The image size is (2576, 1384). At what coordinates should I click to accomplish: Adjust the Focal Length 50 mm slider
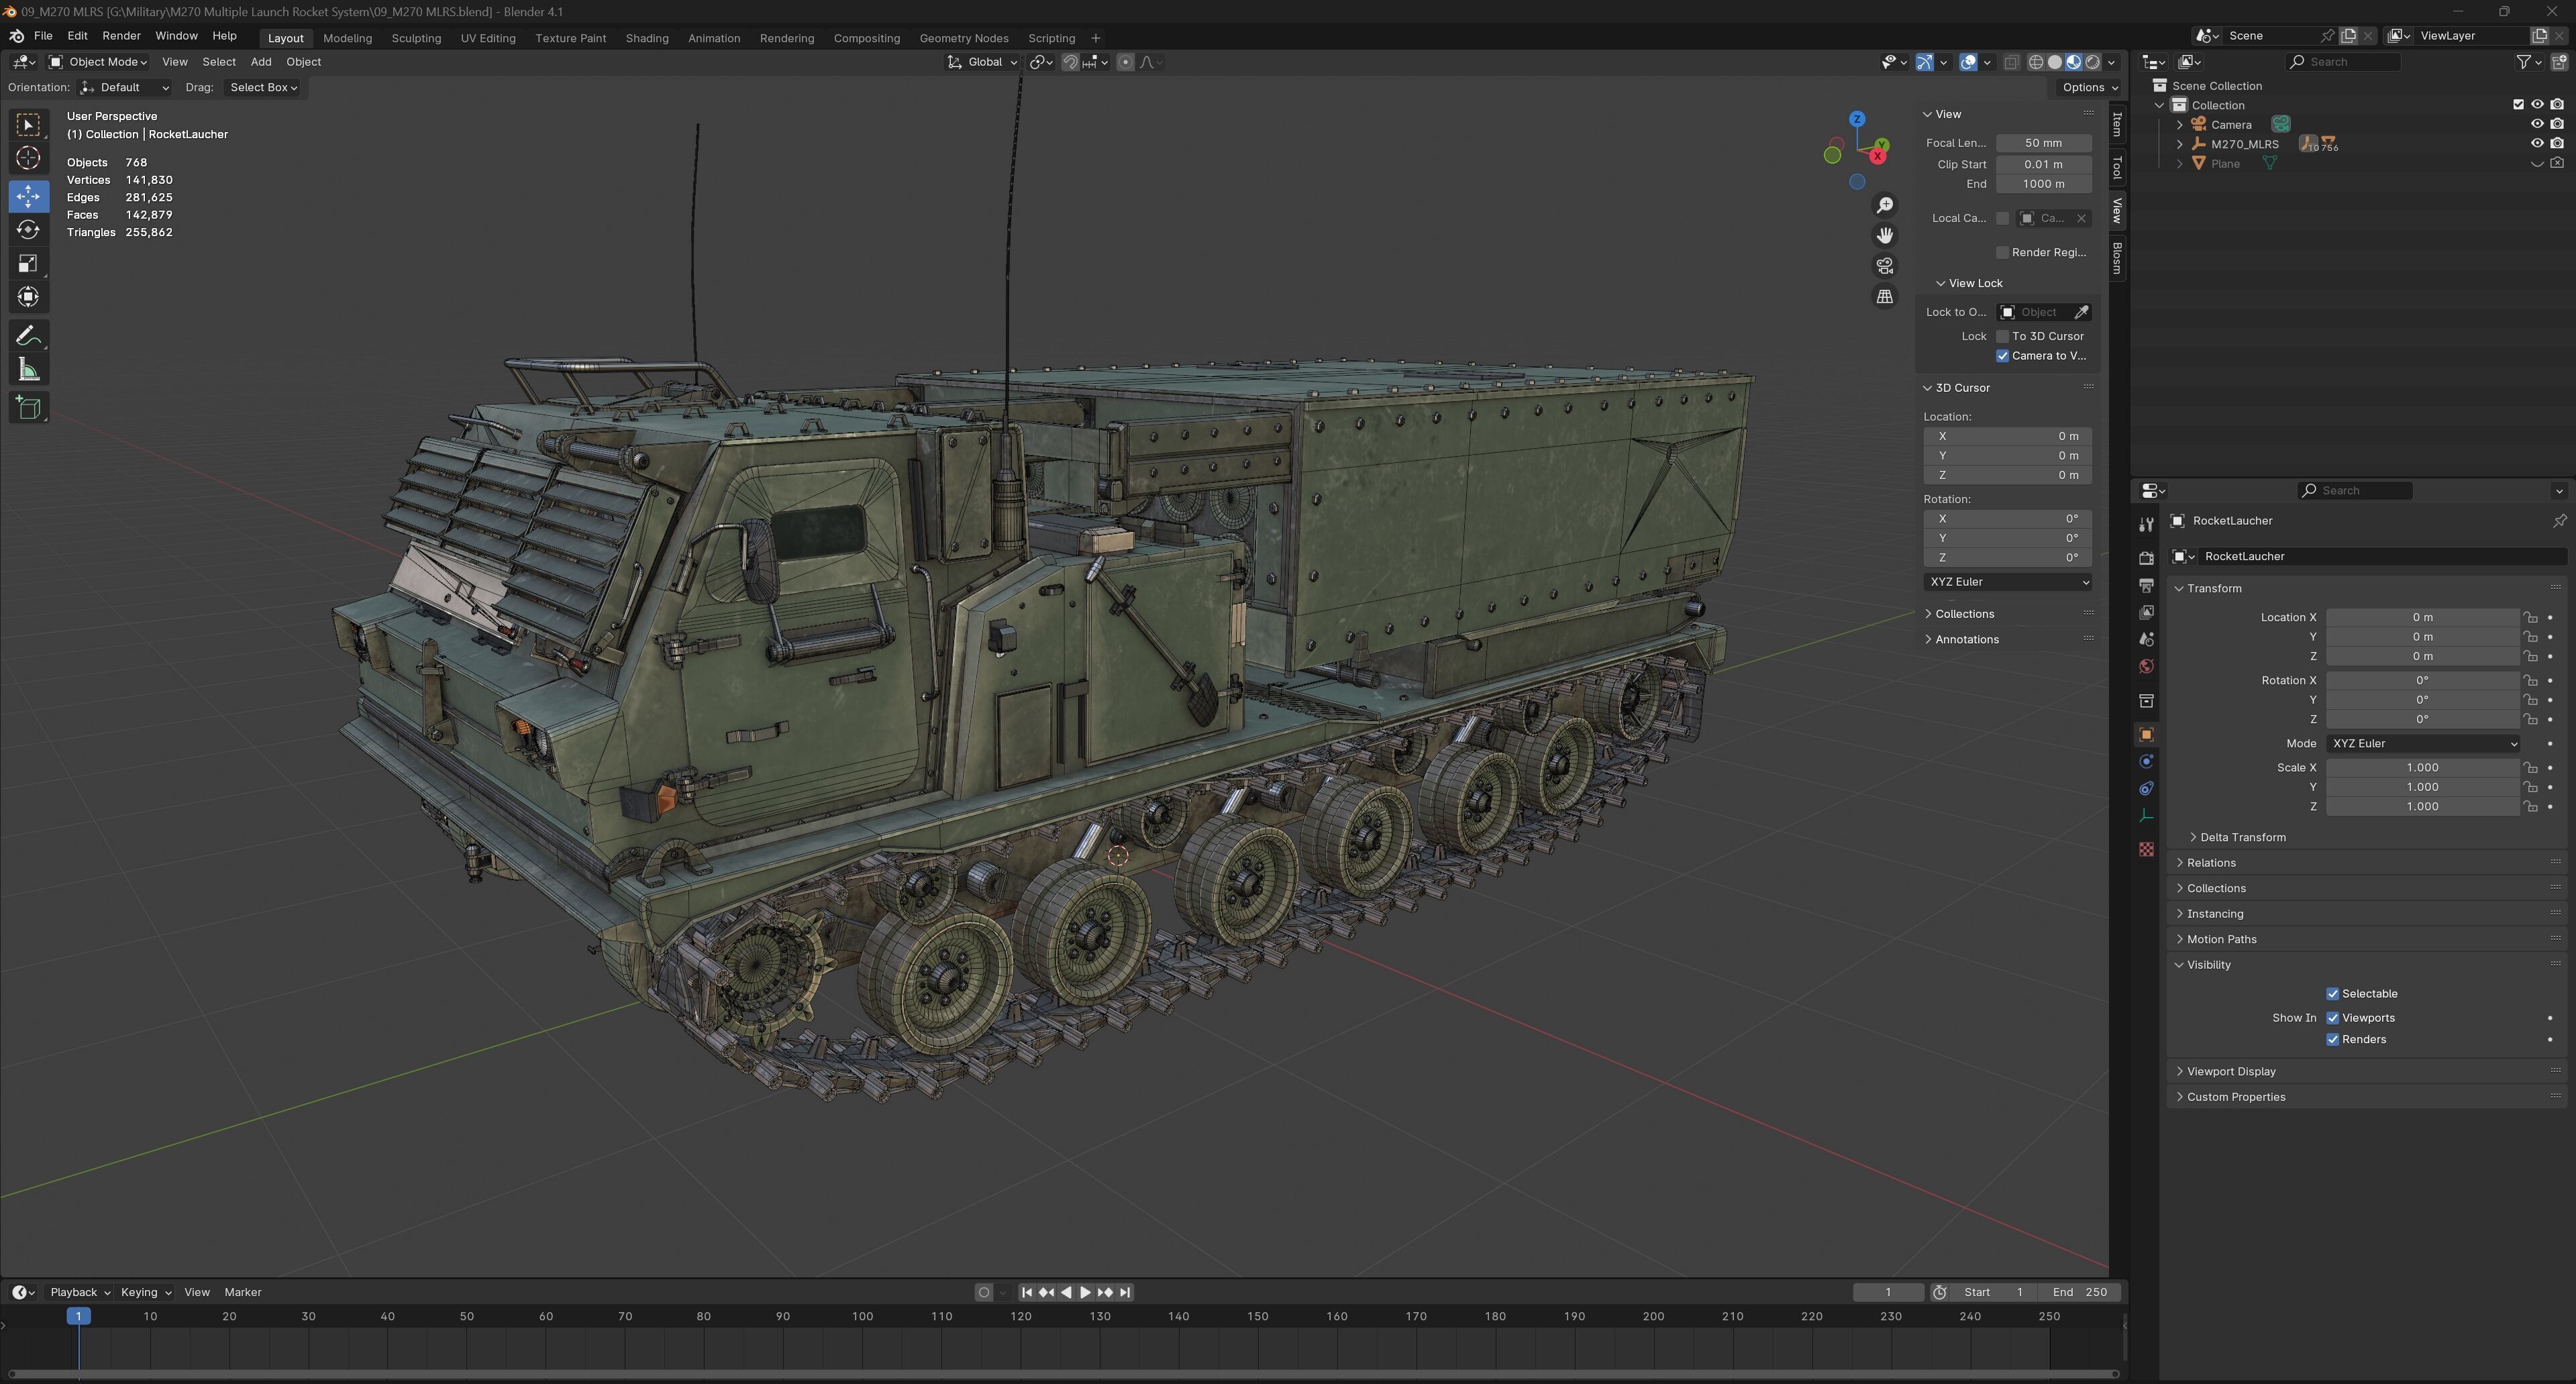point(2043,143)
